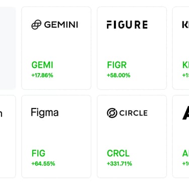Open the FIG ticker link
Image resolution: width=189 pixels, height=182 pixels.
pos(38,153)
